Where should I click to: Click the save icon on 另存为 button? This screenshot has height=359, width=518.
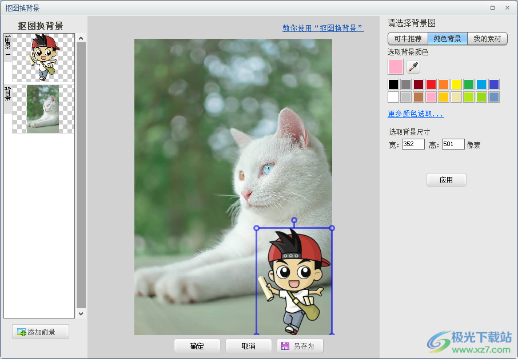[285, 346]
